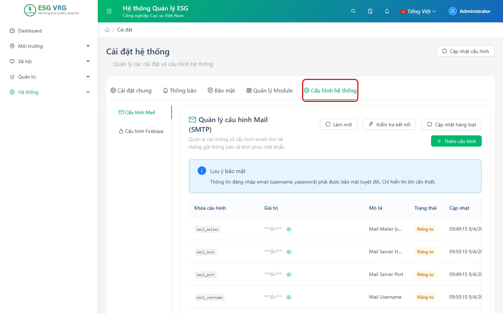Image resolution: width=503 pixels, height=314 pixels.
Task: Click the blue info icon in security notice
Action: (202, 171)
